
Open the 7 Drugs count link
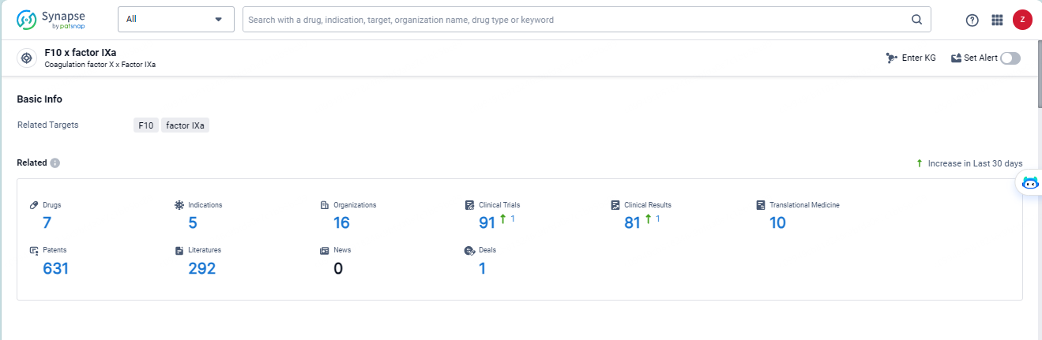(x=47, y=223)
